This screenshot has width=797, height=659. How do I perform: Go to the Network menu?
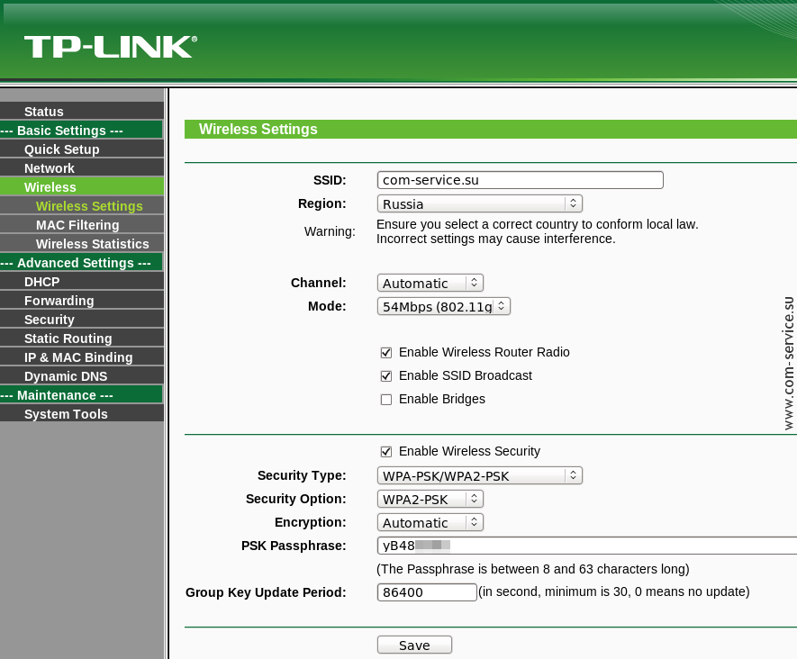click(x=82, y=168)
